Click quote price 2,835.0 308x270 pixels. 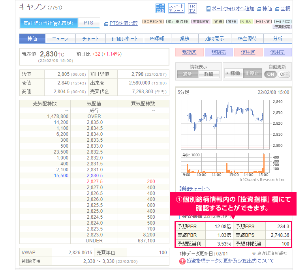[95, 122]
